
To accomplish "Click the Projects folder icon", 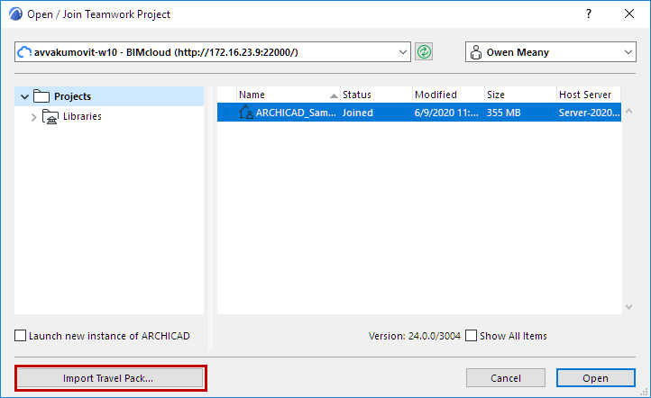I will (41, 96).
